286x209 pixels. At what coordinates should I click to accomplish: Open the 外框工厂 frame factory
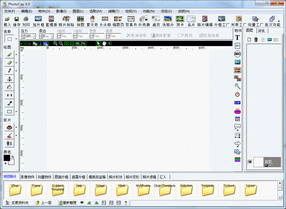(222, 21)
